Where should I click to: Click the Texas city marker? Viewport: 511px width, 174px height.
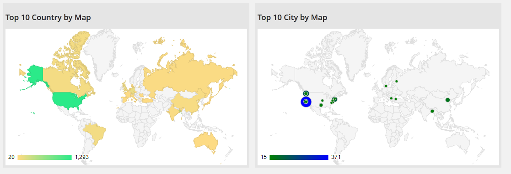tap(321, 105)
